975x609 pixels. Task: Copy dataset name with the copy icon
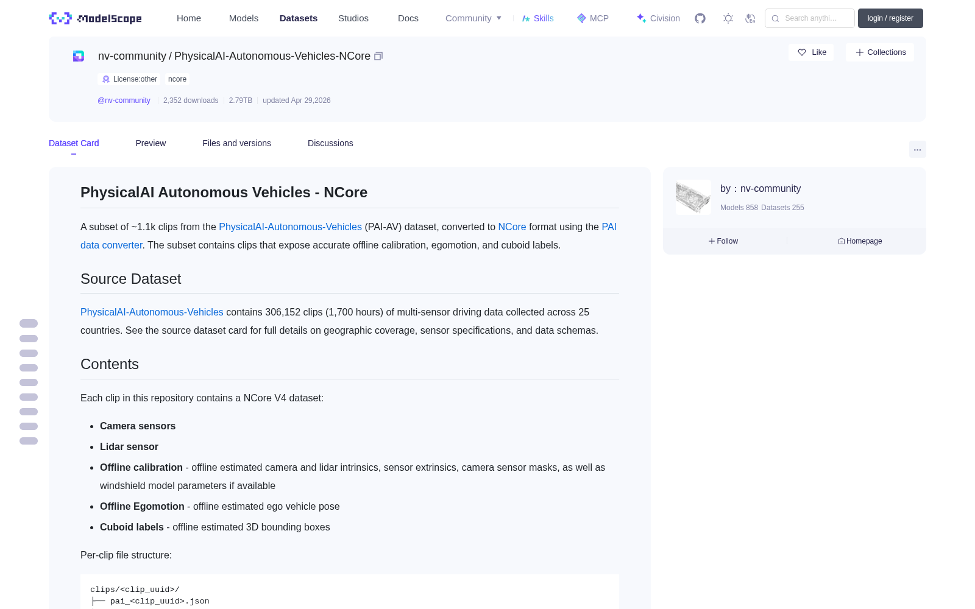click(378, 56)
